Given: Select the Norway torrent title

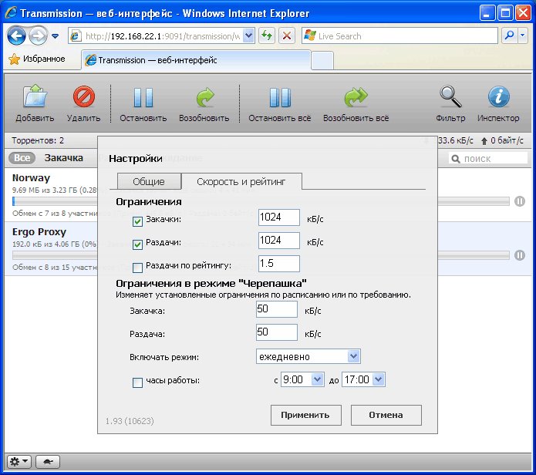Looking at the screenshot, I should pyautogui.click(x=31, y=177).
